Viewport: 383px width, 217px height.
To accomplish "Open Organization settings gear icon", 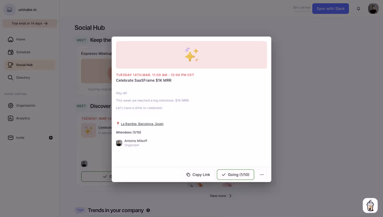I will point(10,105).
